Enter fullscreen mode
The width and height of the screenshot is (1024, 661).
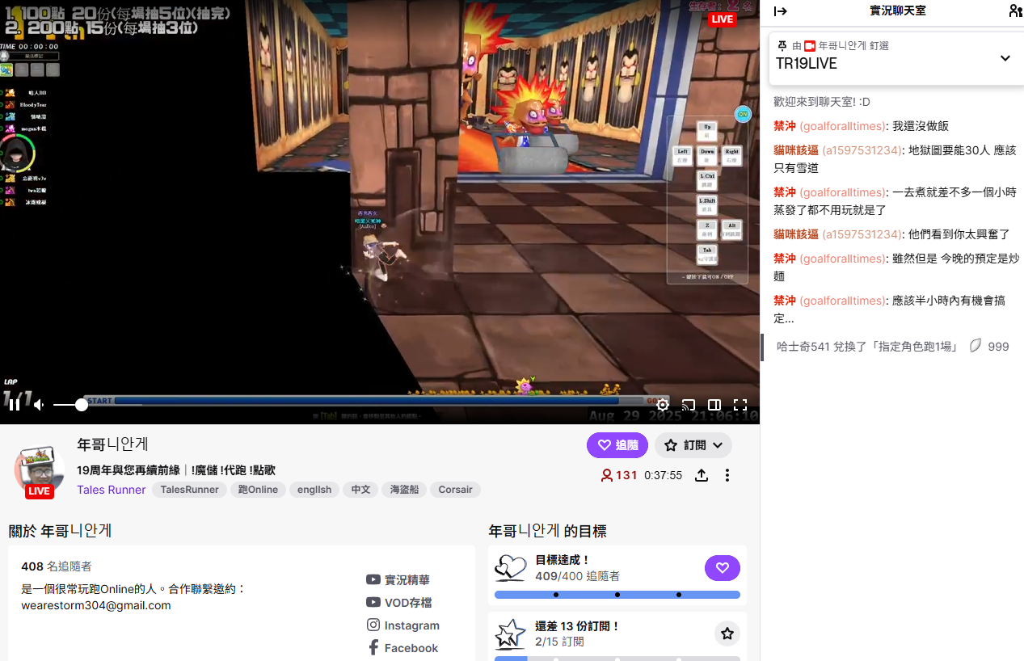[x=740, y=405]
